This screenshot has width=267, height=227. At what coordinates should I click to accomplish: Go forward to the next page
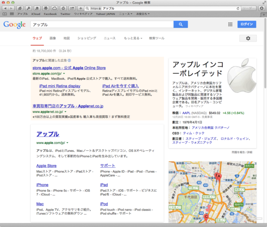[x=11, y=8]
